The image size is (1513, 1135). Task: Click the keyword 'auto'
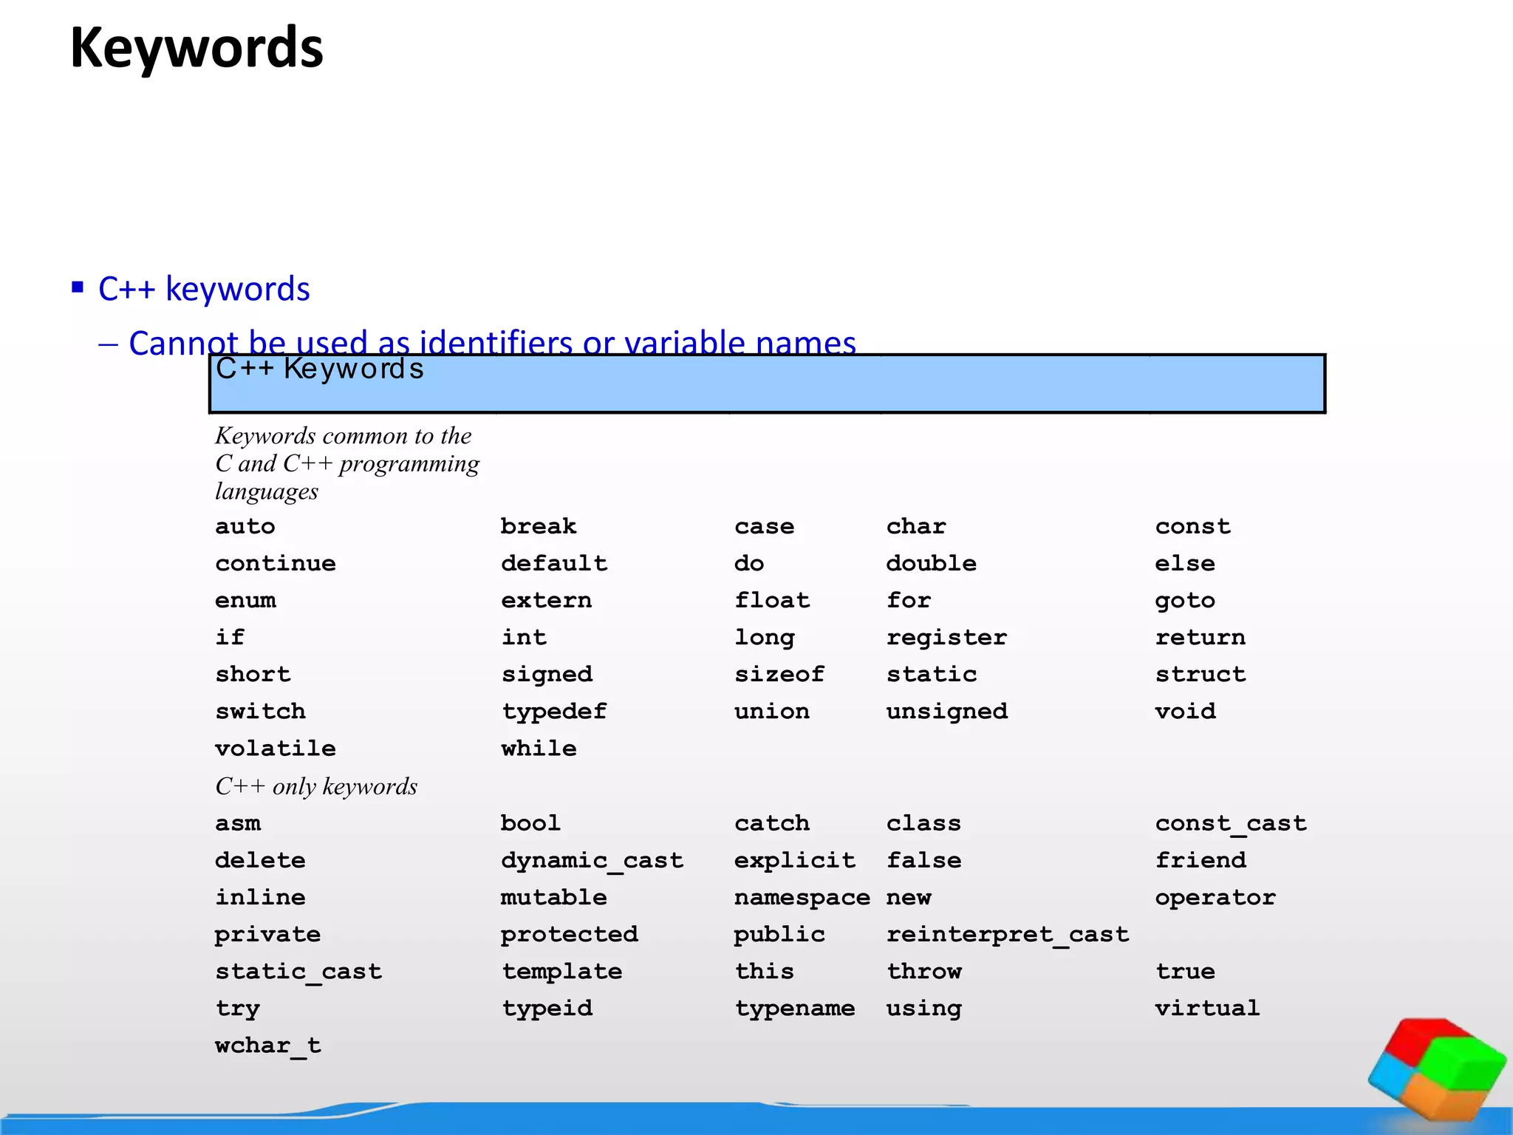(x=245, y=527)
